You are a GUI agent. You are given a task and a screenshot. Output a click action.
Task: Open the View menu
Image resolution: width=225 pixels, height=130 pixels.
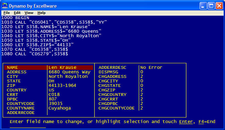29,13
